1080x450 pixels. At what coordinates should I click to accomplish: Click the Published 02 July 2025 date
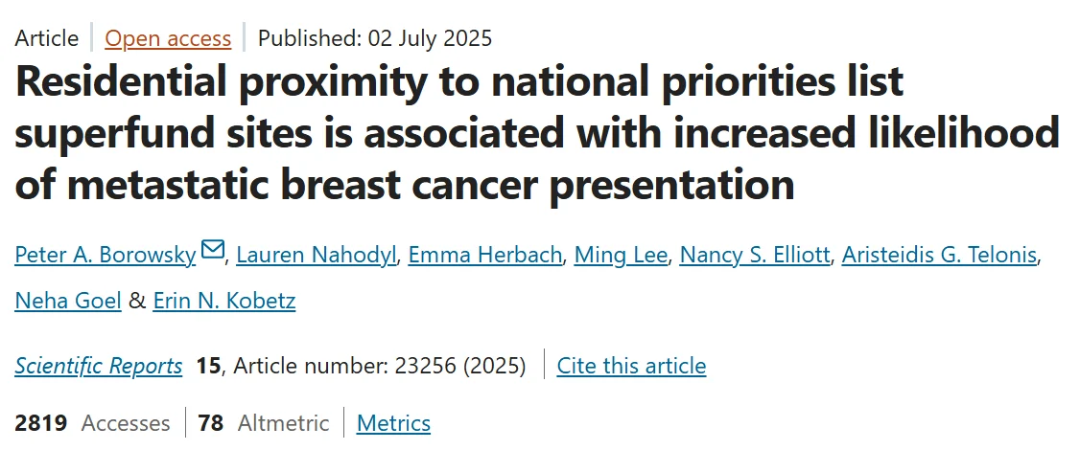(x=375, y=38)
